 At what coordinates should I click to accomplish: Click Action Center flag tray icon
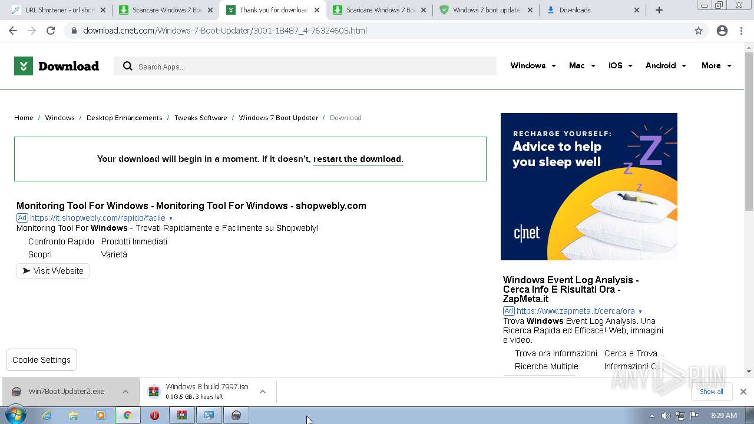click(x=695, y=416)
